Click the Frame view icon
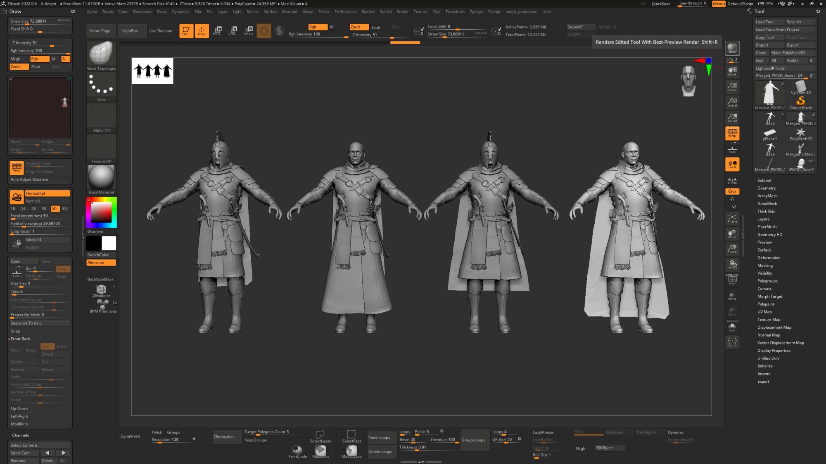 pos(732,219)
